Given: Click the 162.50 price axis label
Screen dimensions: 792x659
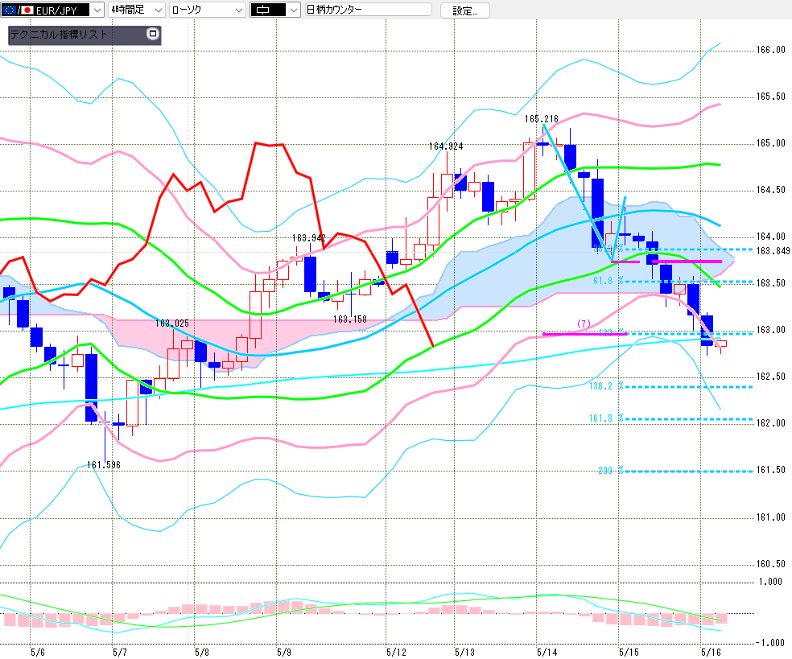Looking at the screenshot, I should (x=771, y=377).
